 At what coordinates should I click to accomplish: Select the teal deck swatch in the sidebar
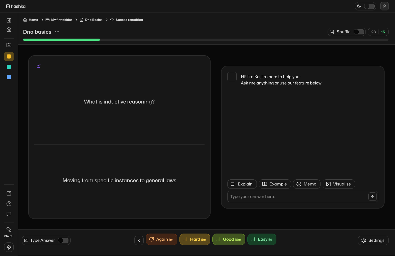[9, 67]
